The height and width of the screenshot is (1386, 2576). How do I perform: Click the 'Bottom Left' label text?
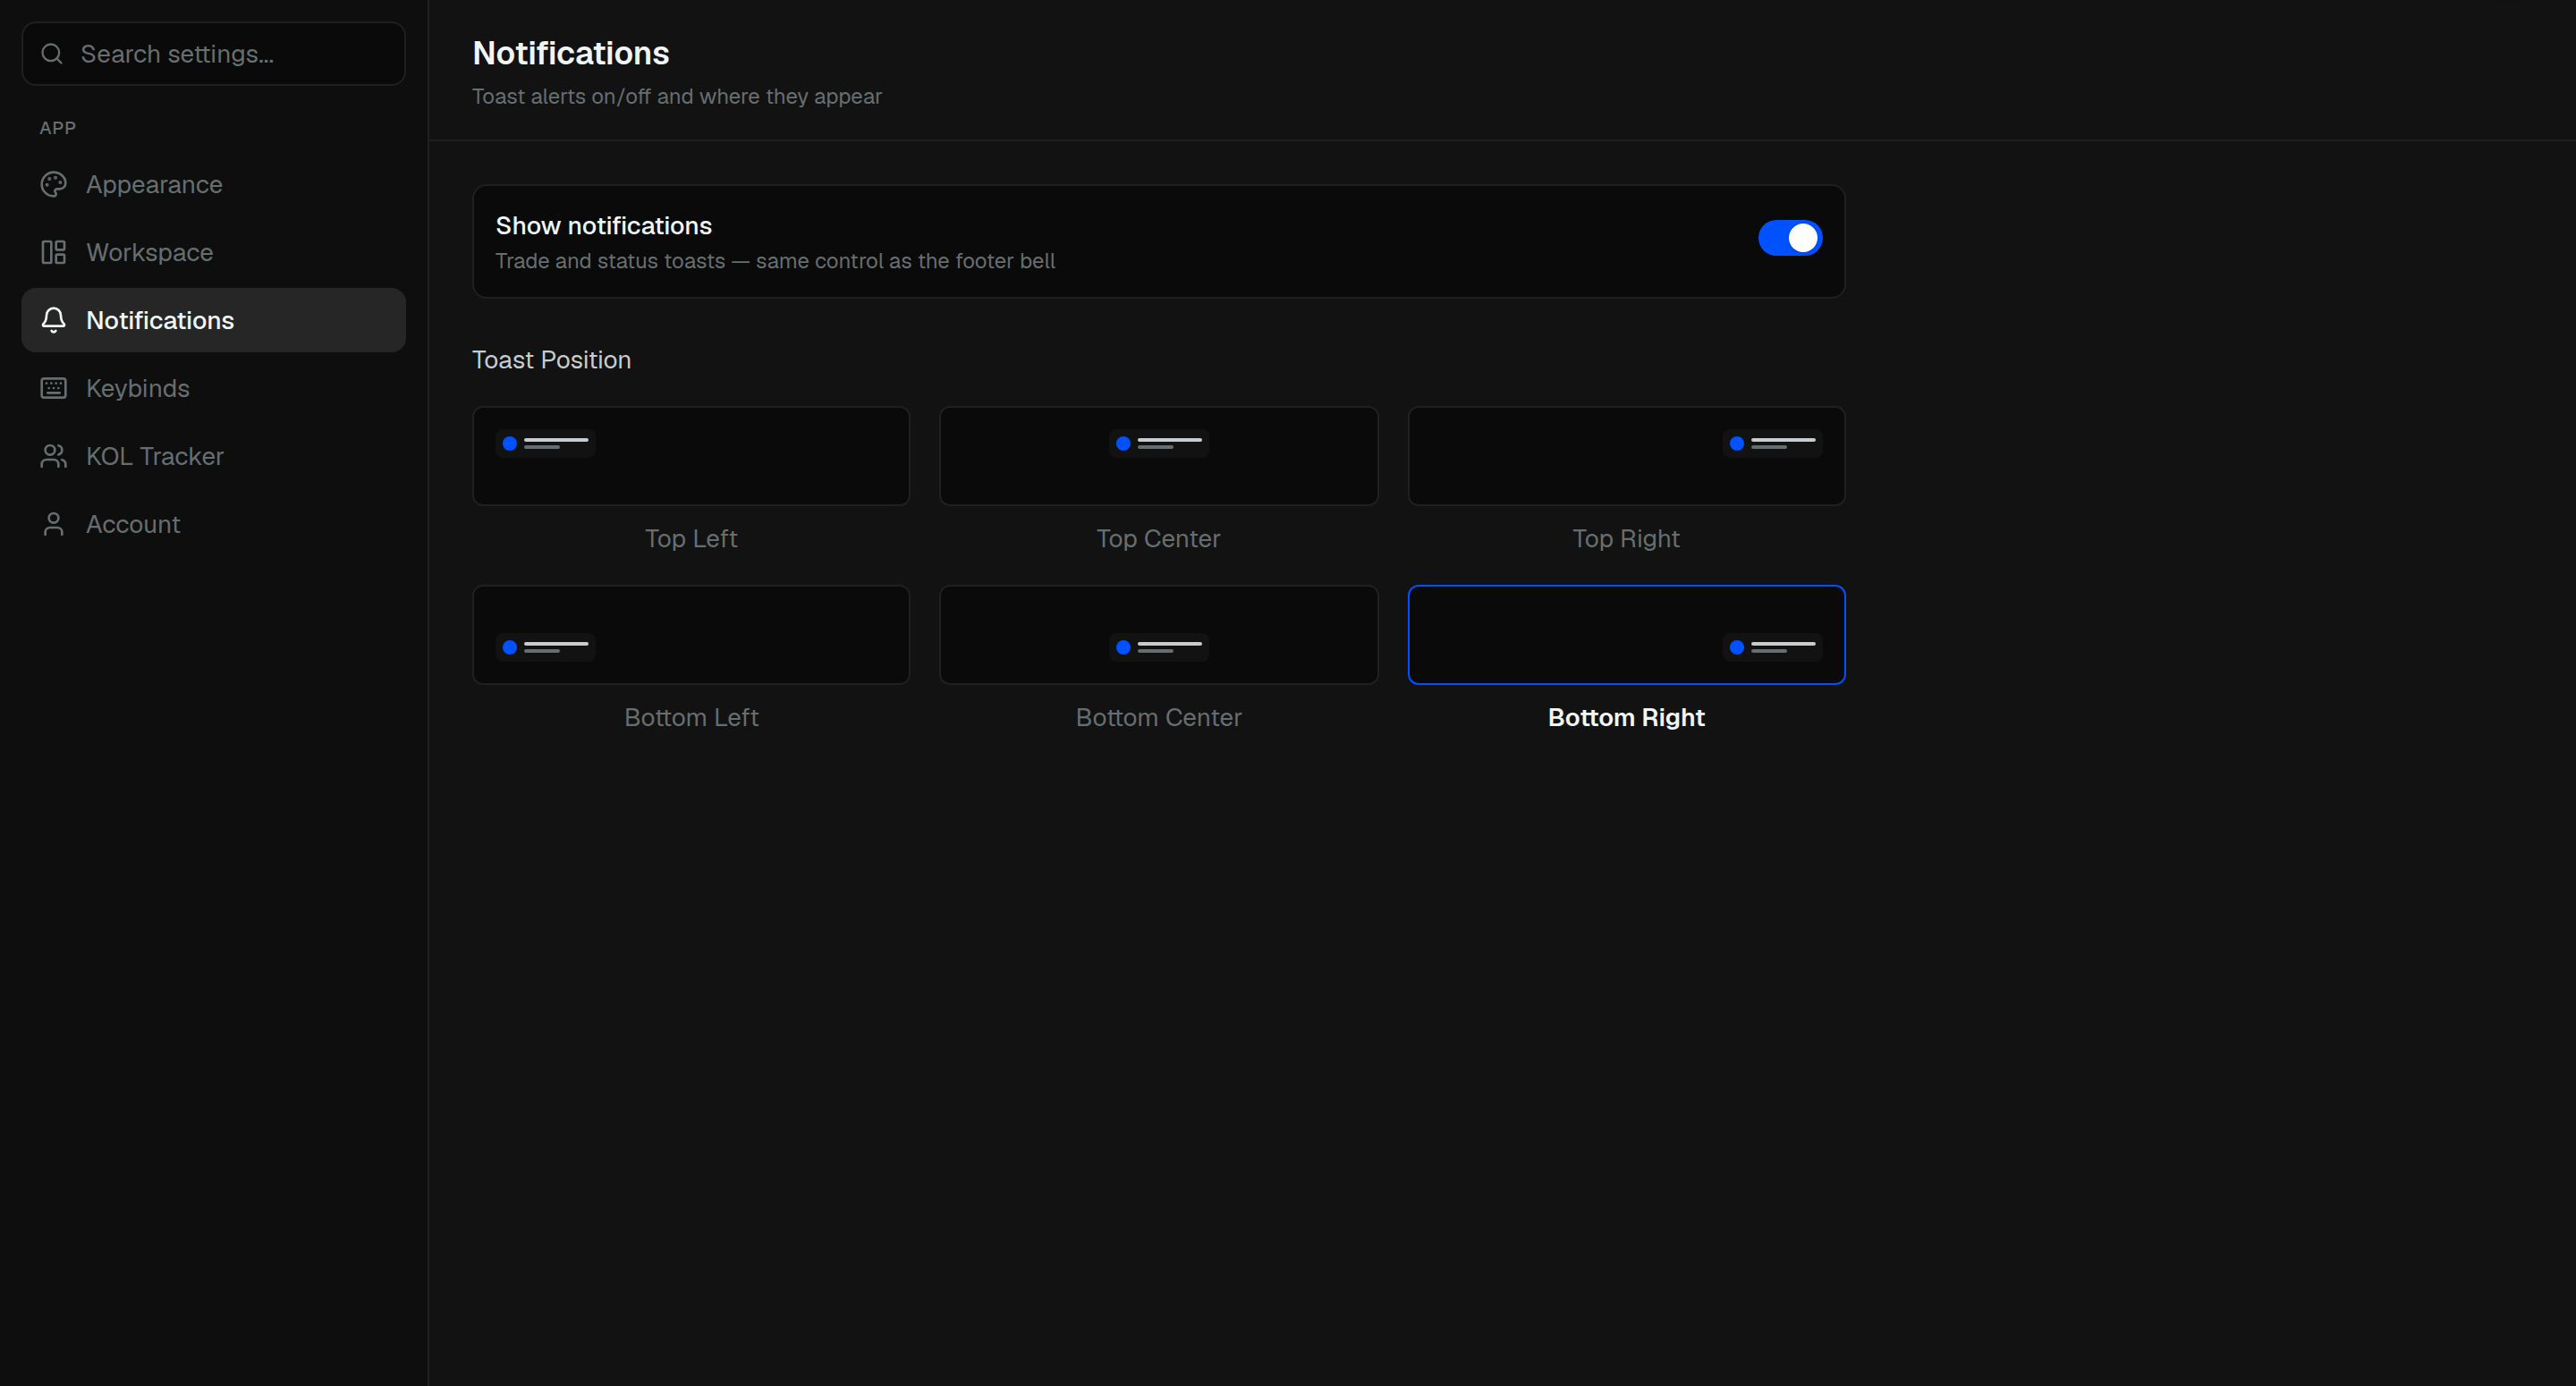pos(691,717)
